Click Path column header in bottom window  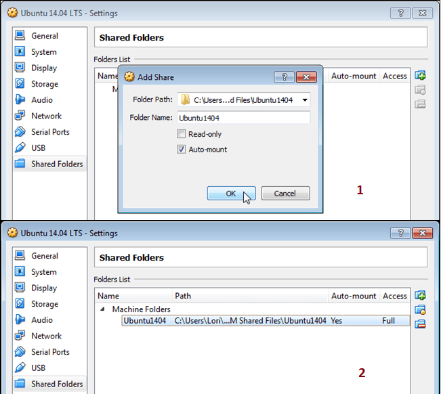(x=250, y=296)
